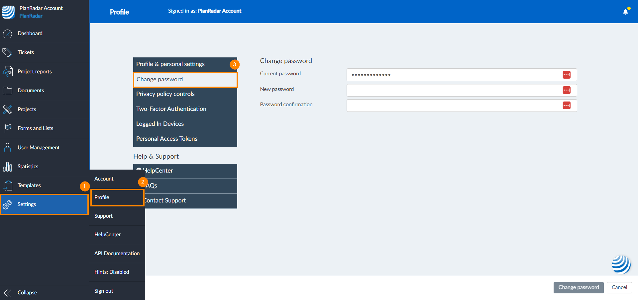Select Privacy policy controls
The width and height of the screenshot is (638, 300).
[x=165, y=94]
